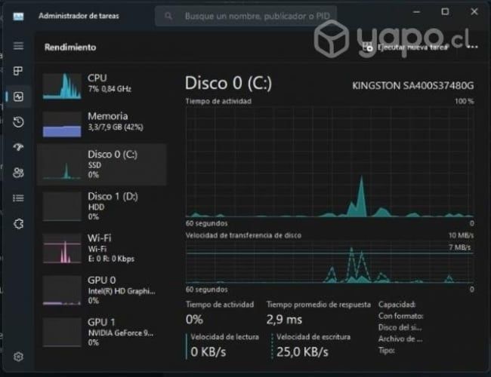Viewport: 491px width, 377px height.
Task: Select the Wi-Fi performance entry
Action: click(102, 247)
